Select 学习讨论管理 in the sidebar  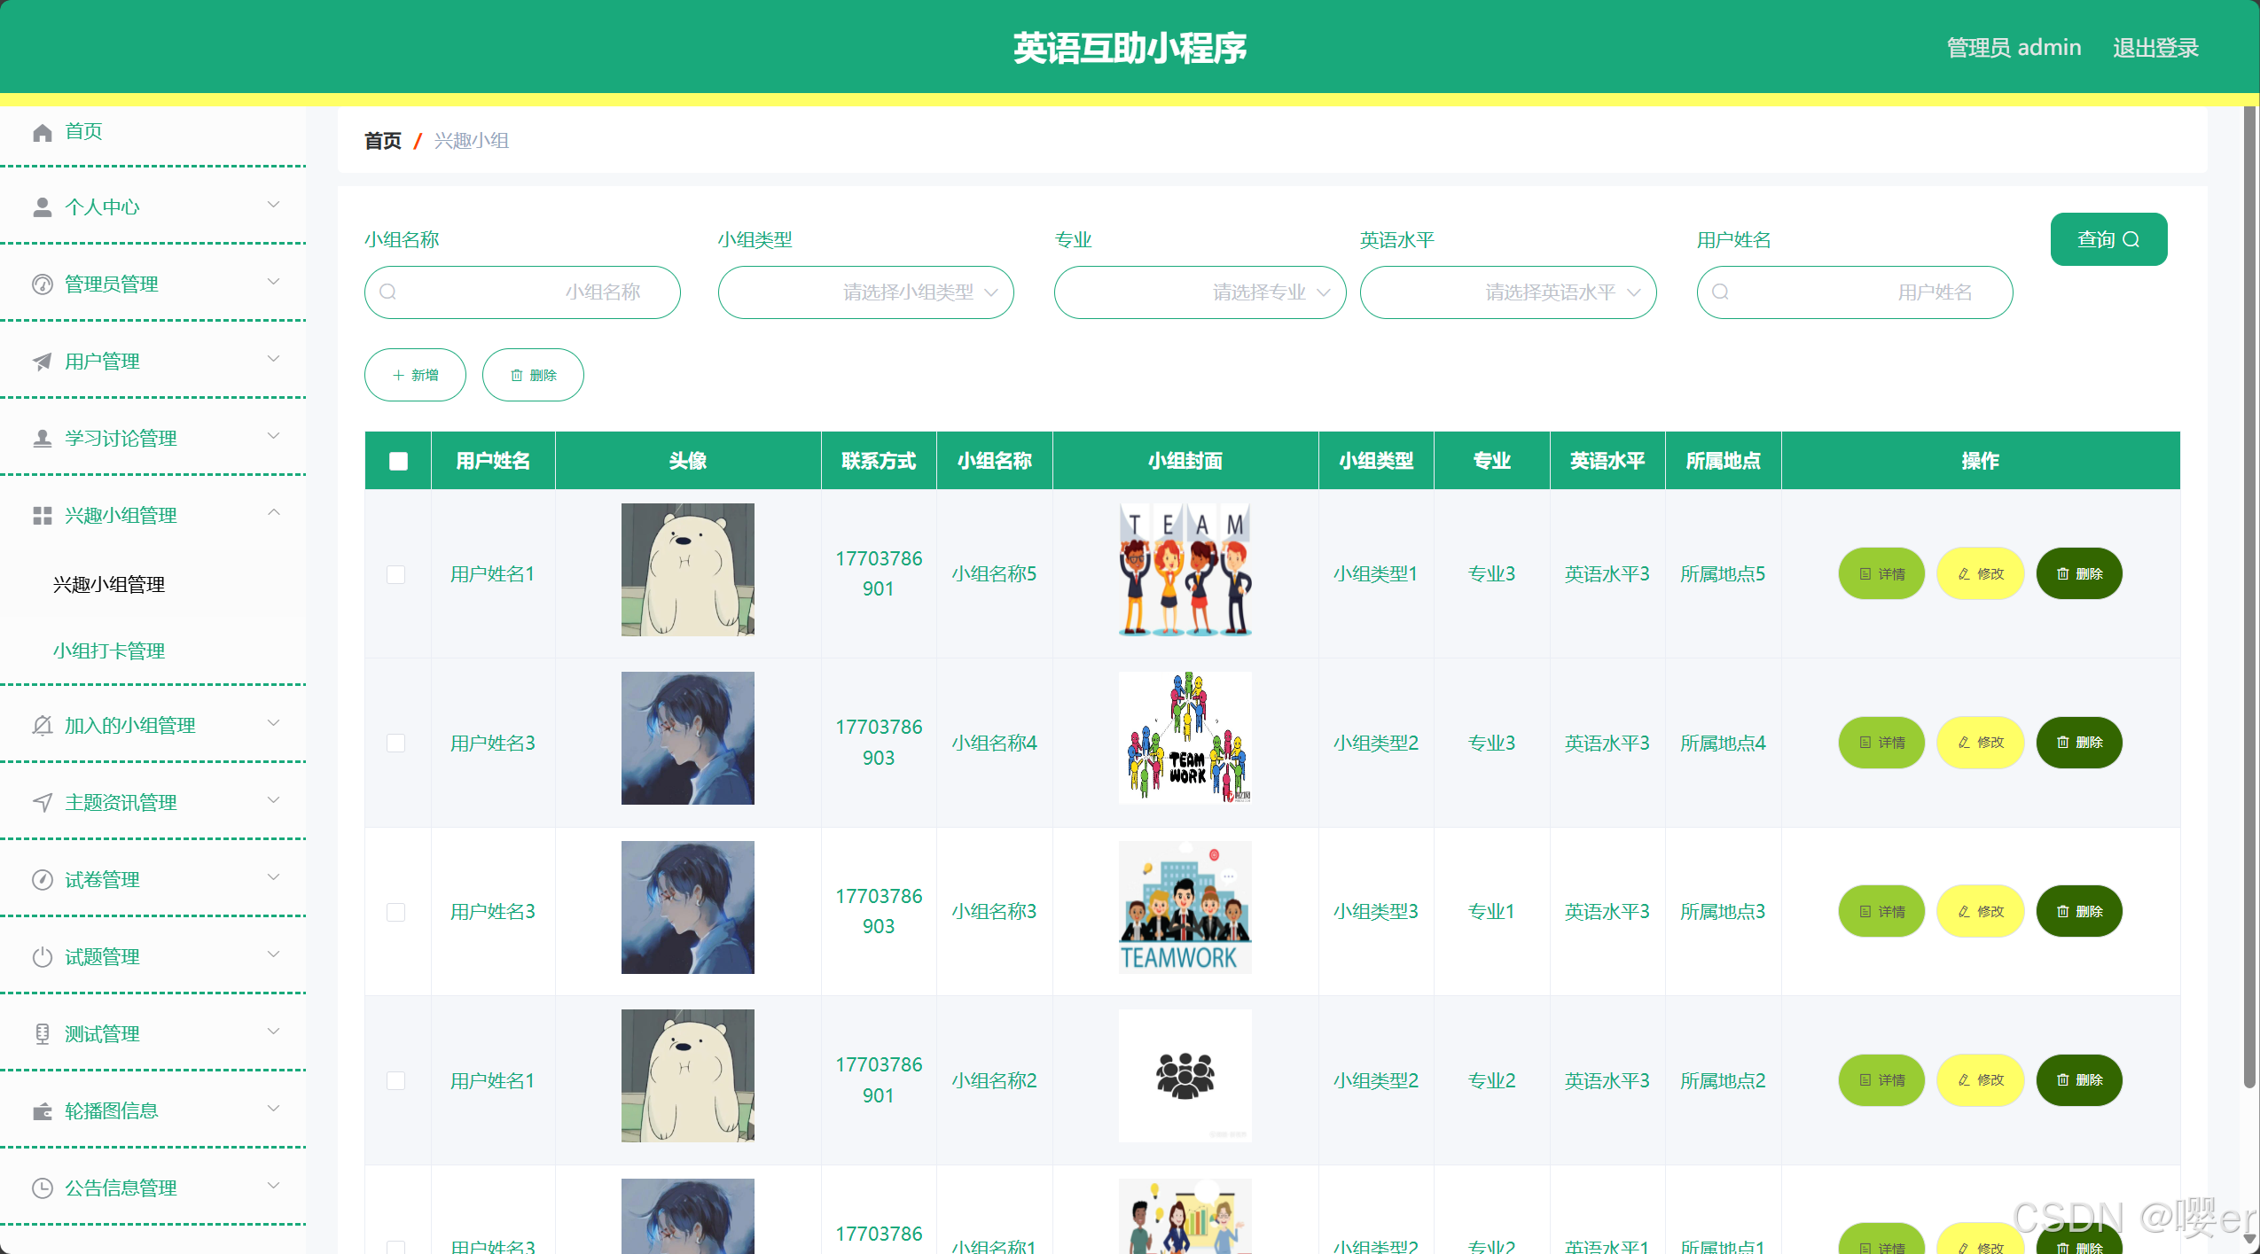coord(121,439)
